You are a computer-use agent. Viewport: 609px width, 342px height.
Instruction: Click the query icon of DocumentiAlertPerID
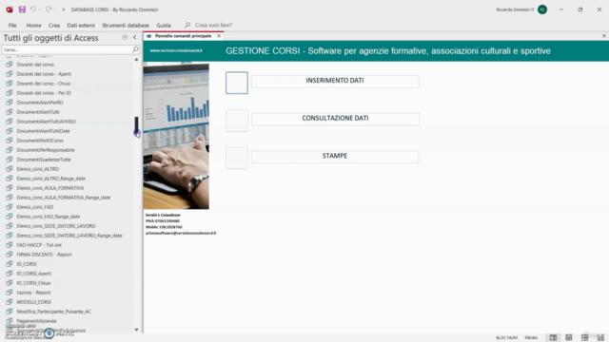click(10, 103)
